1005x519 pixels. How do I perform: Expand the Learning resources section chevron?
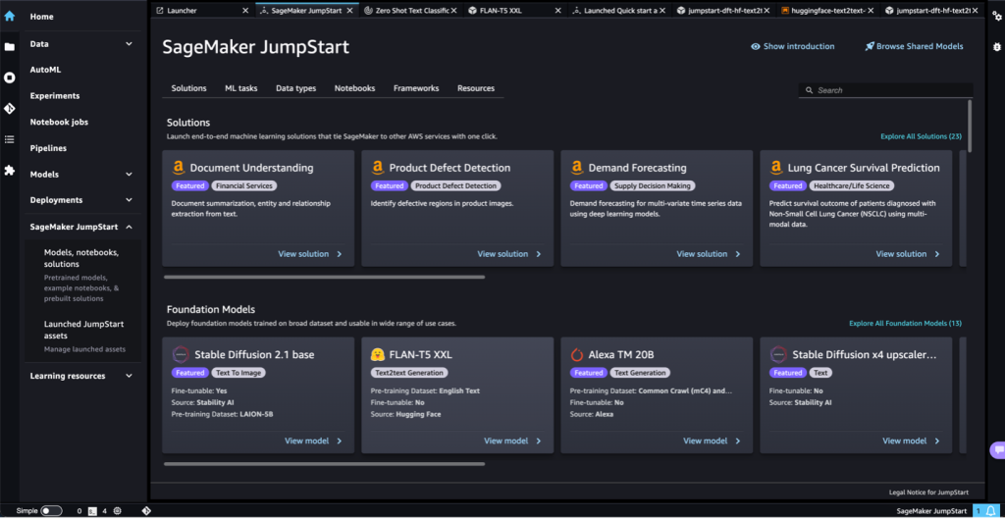point(129,376)
